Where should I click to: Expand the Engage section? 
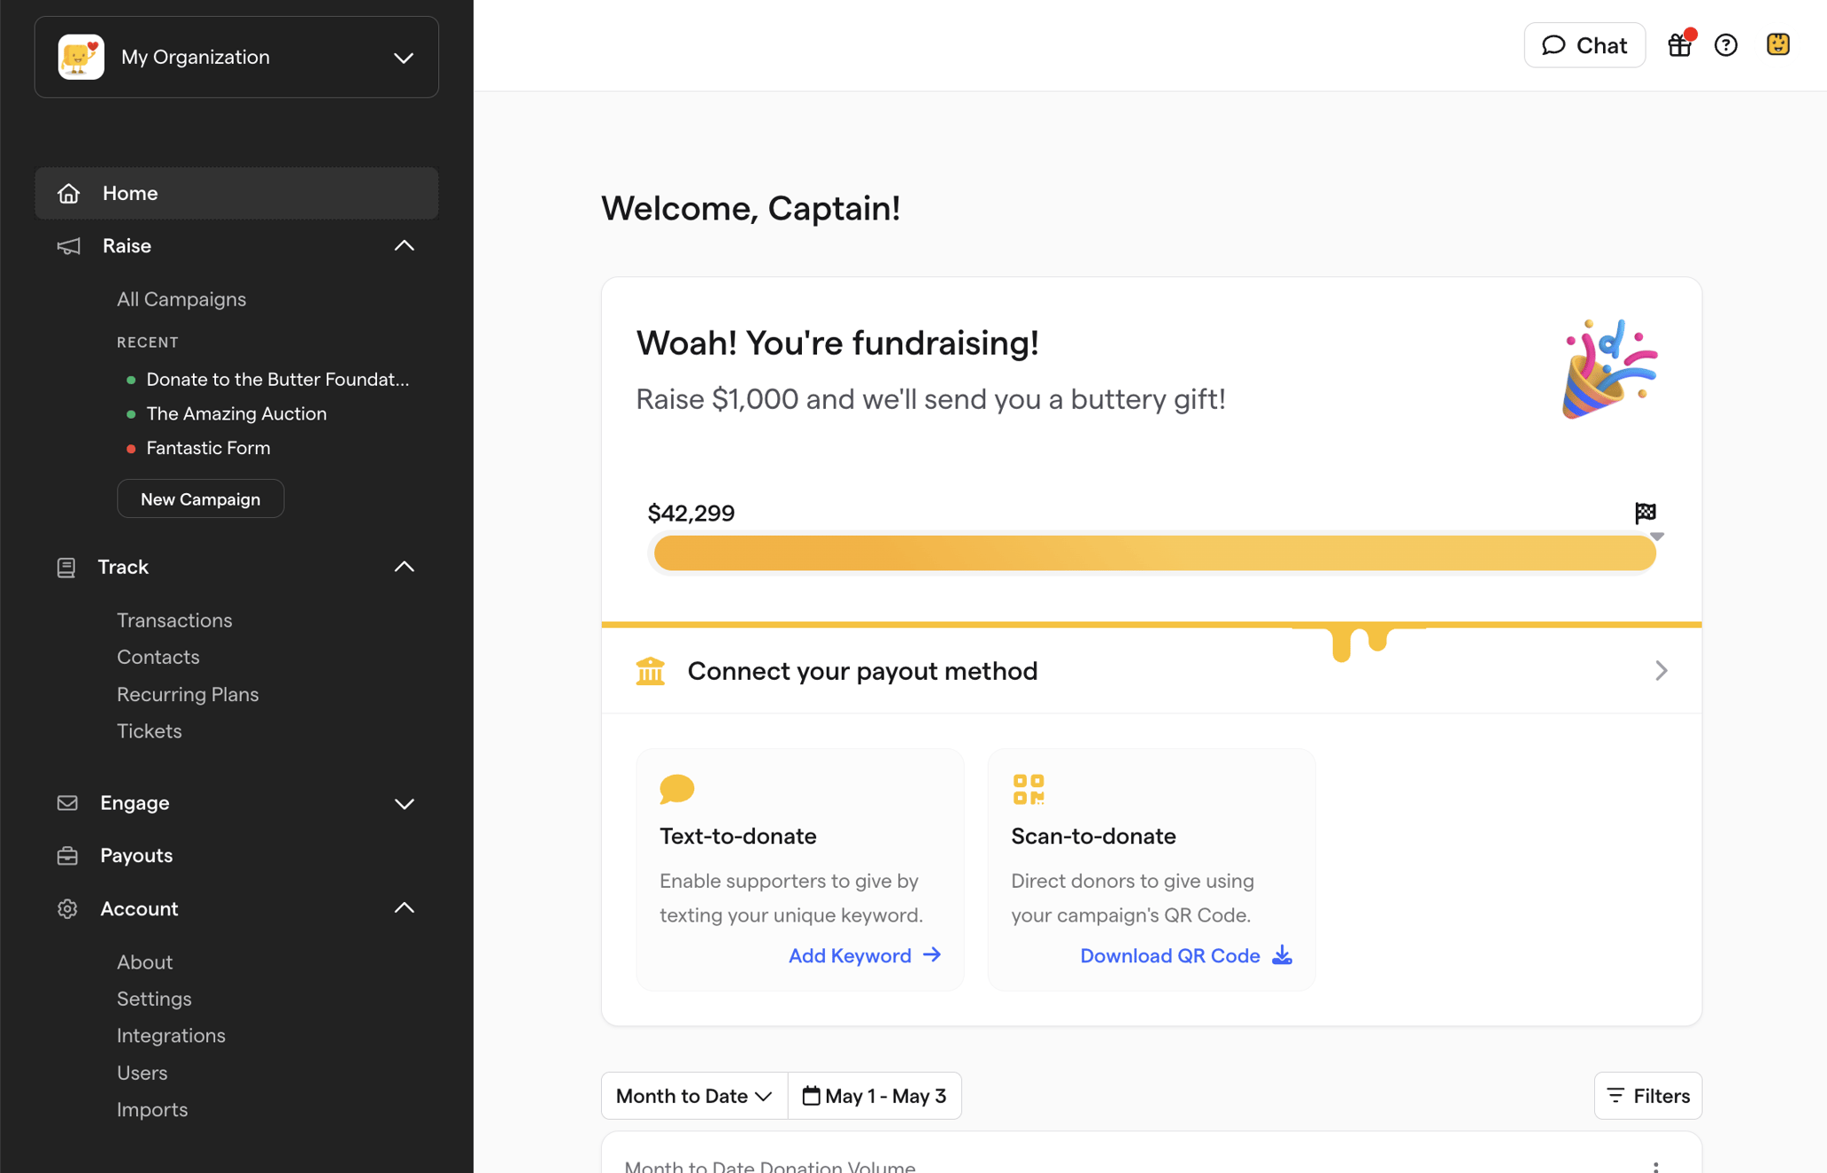click(x=405, y=804)
